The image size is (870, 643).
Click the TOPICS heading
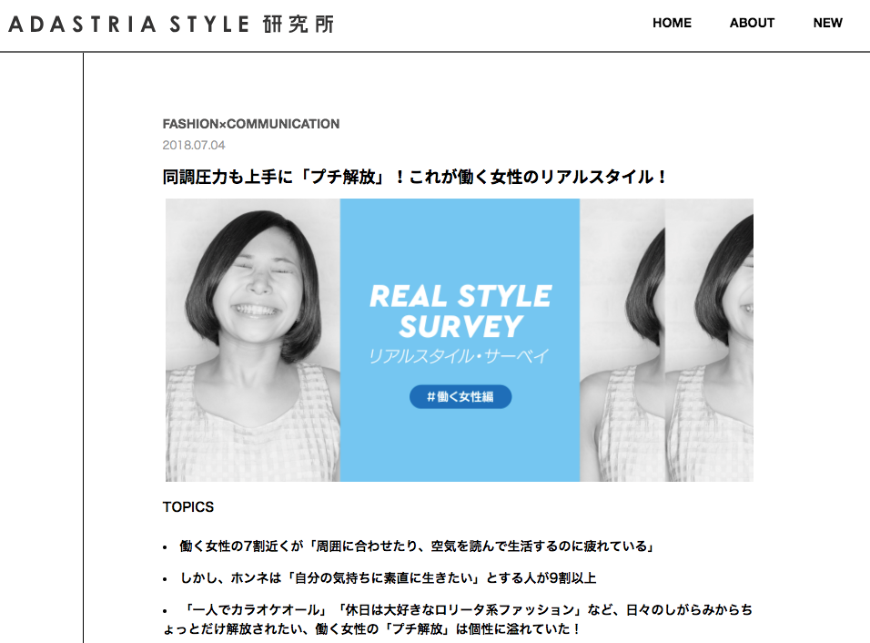(188, 507)
